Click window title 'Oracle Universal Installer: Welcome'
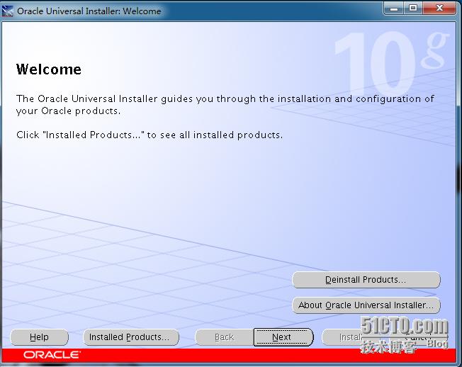Screen dimensions: 462x367 coord(89,11)
